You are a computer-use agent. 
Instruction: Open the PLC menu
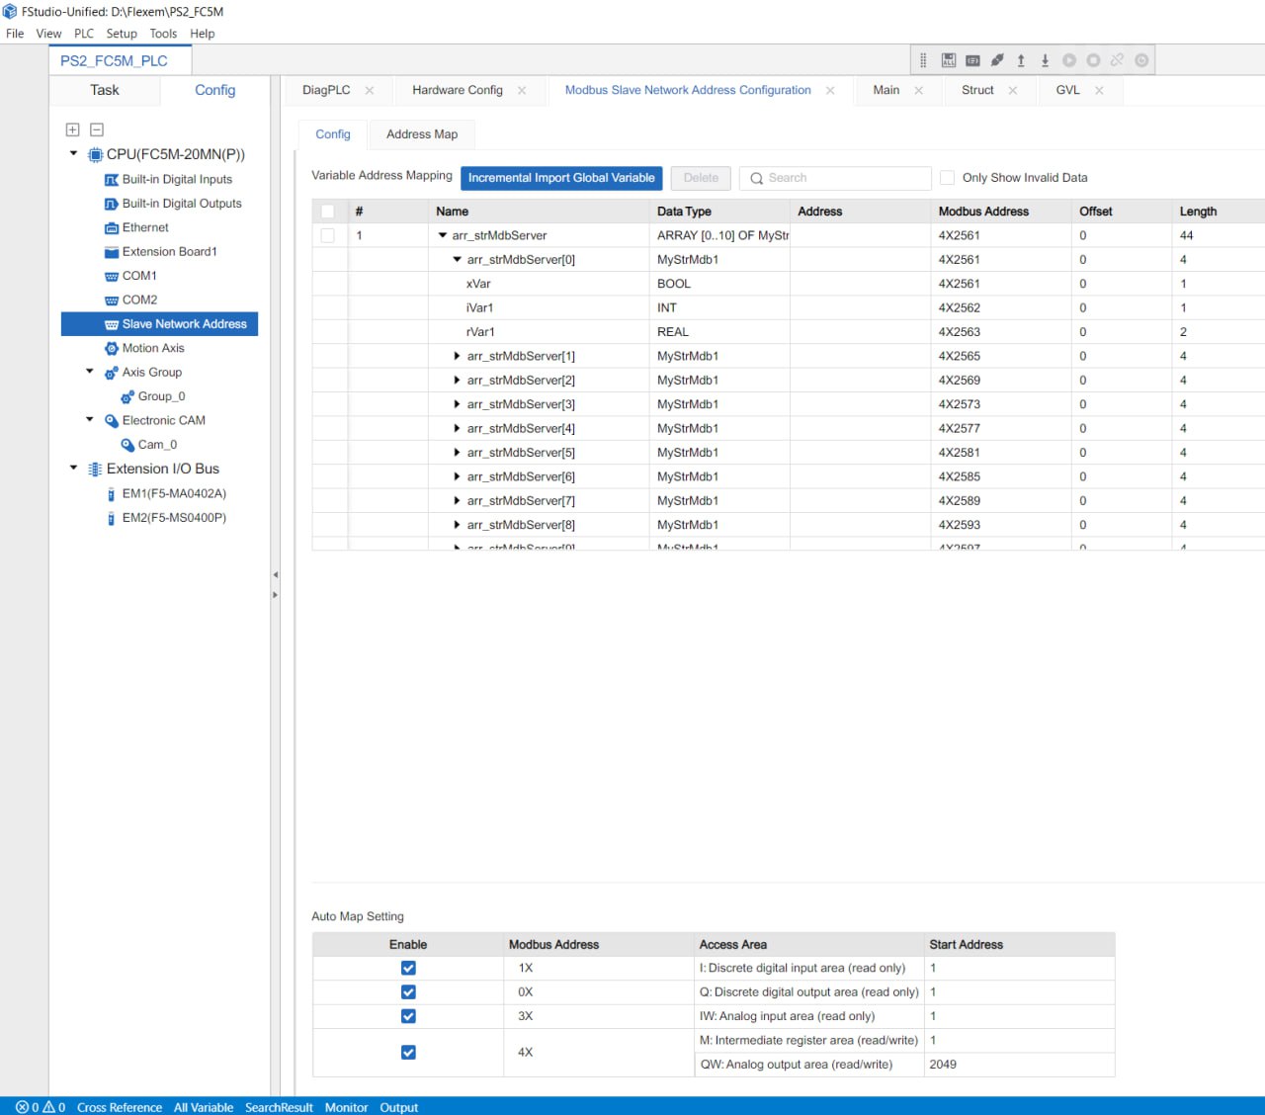(84, 34)
